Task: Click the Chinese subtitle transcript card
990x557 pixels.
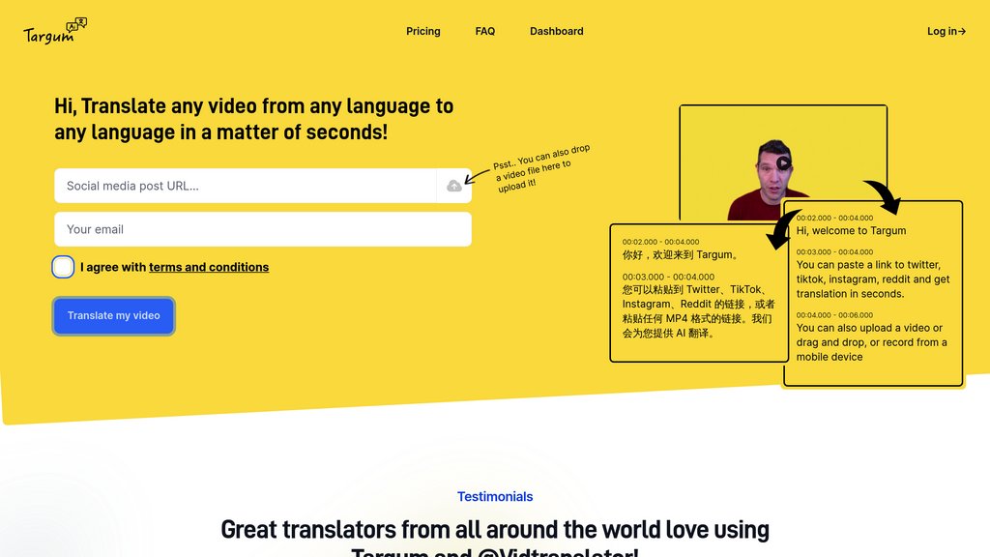Action: (x=694, y=294)
